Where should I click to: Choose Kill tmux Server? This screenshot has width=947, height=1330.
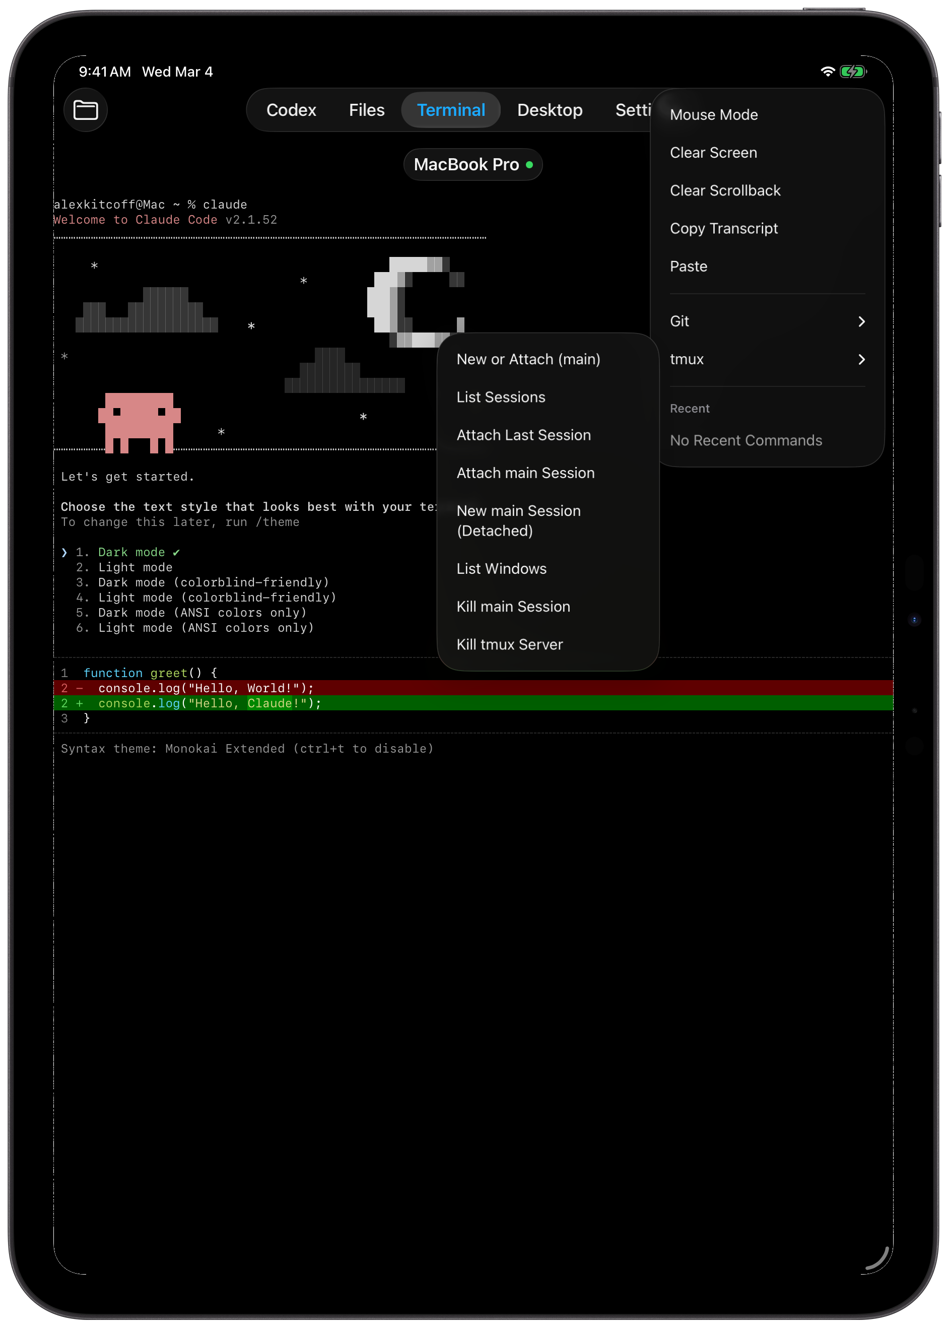tap(510, 644)
